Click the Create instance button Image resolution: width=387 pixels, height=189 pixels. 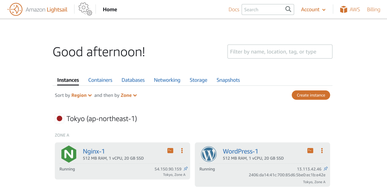tap(311, 95)
